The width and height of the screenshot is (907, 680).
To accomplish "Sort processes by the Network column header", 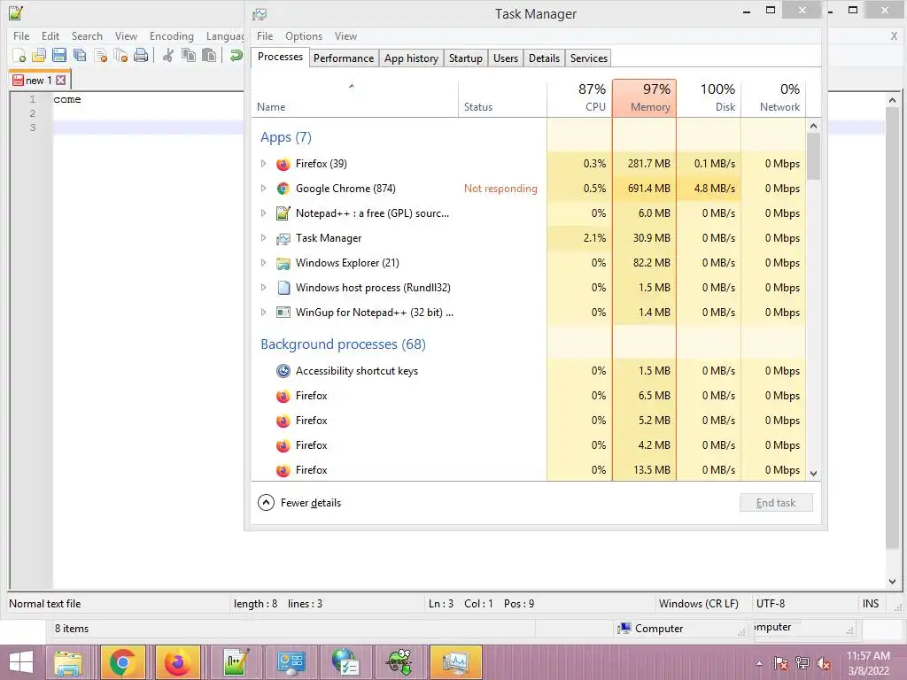I will (773, 97).
